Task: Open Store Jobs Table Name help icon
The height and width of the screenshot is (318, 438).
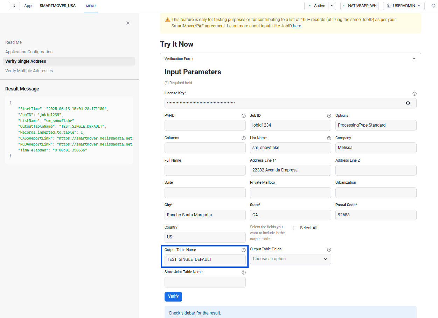Action: click(244, 272)
